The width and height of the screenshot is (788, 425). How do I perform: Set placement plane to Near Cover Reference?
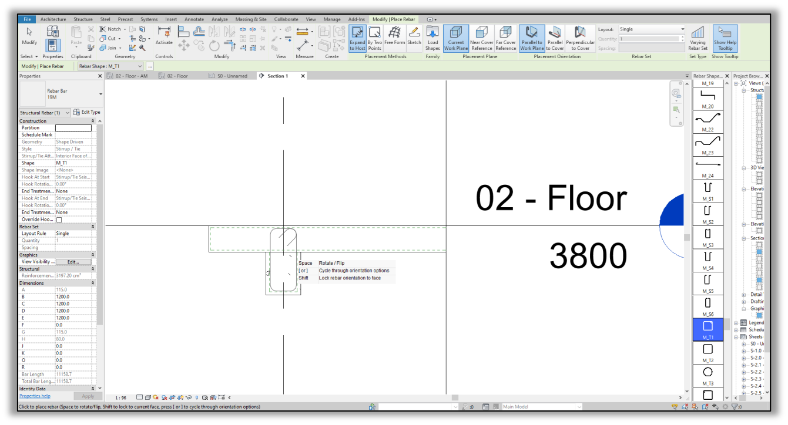coord(482,36)
